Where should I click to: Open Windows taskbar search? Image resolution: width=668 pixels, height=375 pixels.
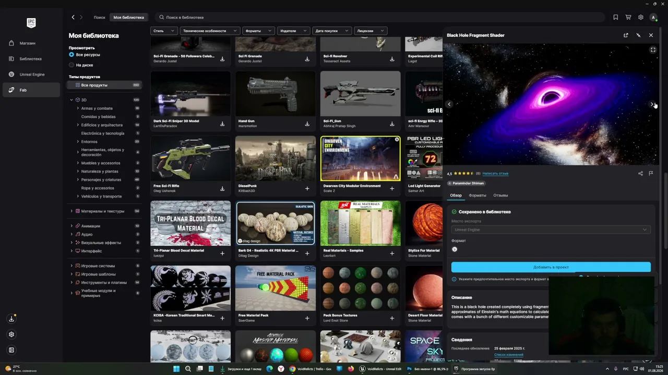188,369
